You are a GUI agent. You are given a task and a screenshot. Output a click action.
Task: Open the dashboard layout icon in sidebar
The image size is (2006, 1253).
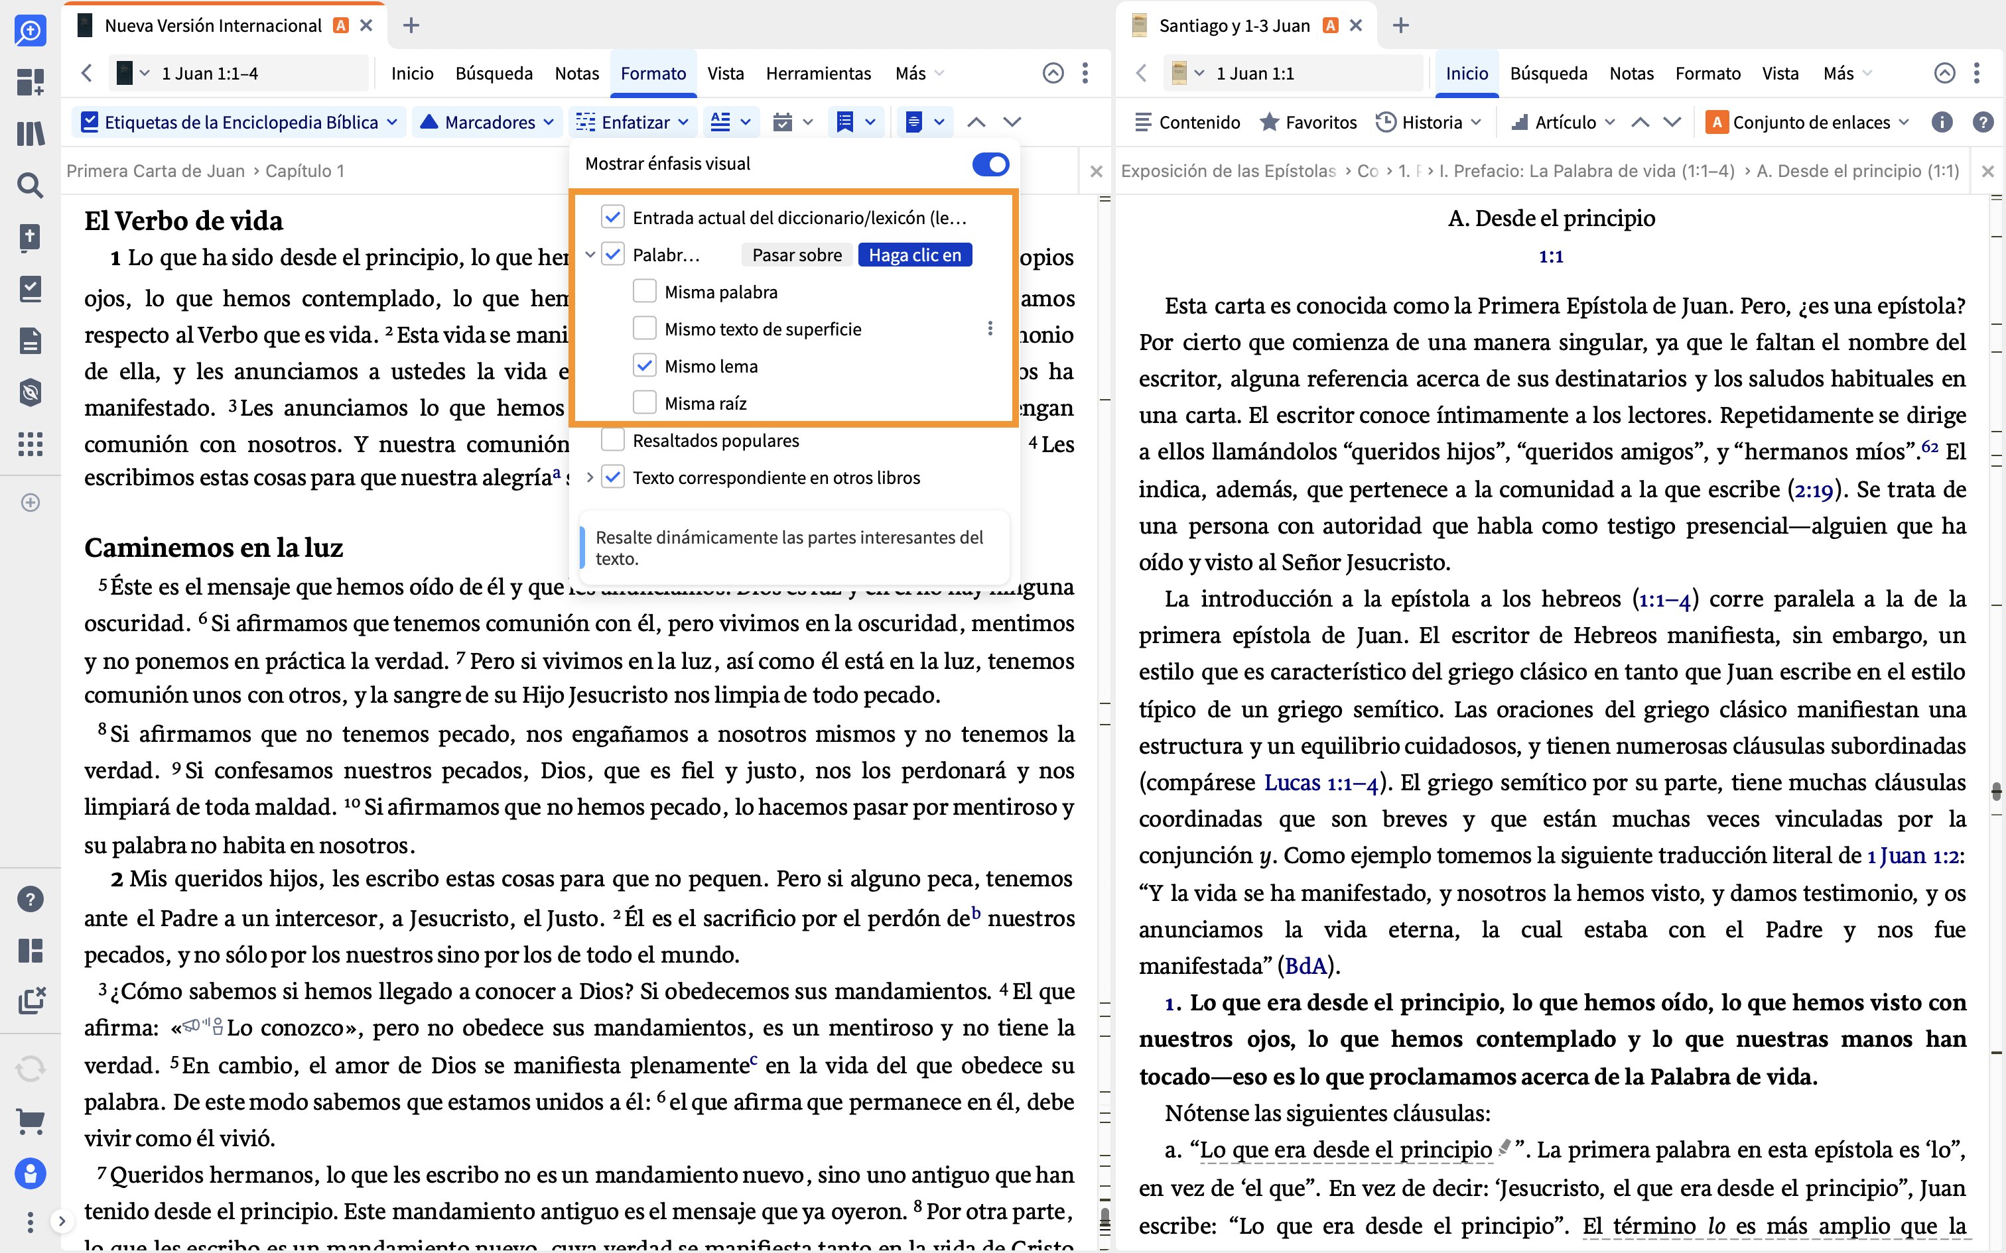(x=31, y=82)
